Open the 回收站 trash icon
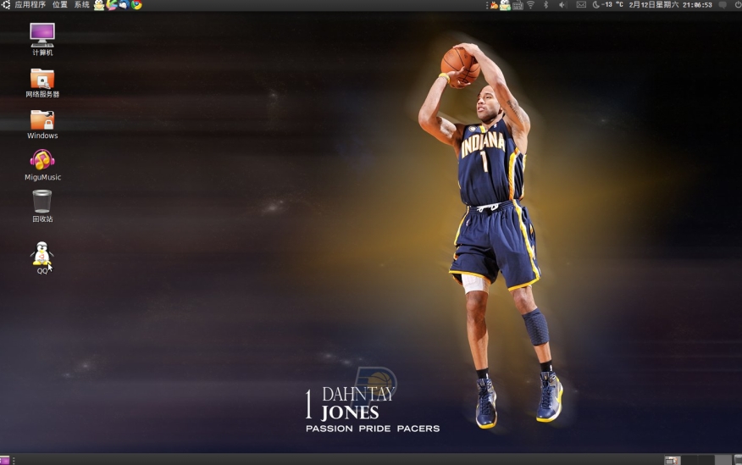Image resolution: width=742 pixels, height=465 pixels. (42, 206)
